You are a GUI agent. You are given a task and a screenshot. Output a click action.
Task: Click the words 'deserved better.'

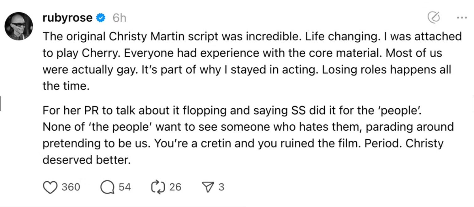86,160
